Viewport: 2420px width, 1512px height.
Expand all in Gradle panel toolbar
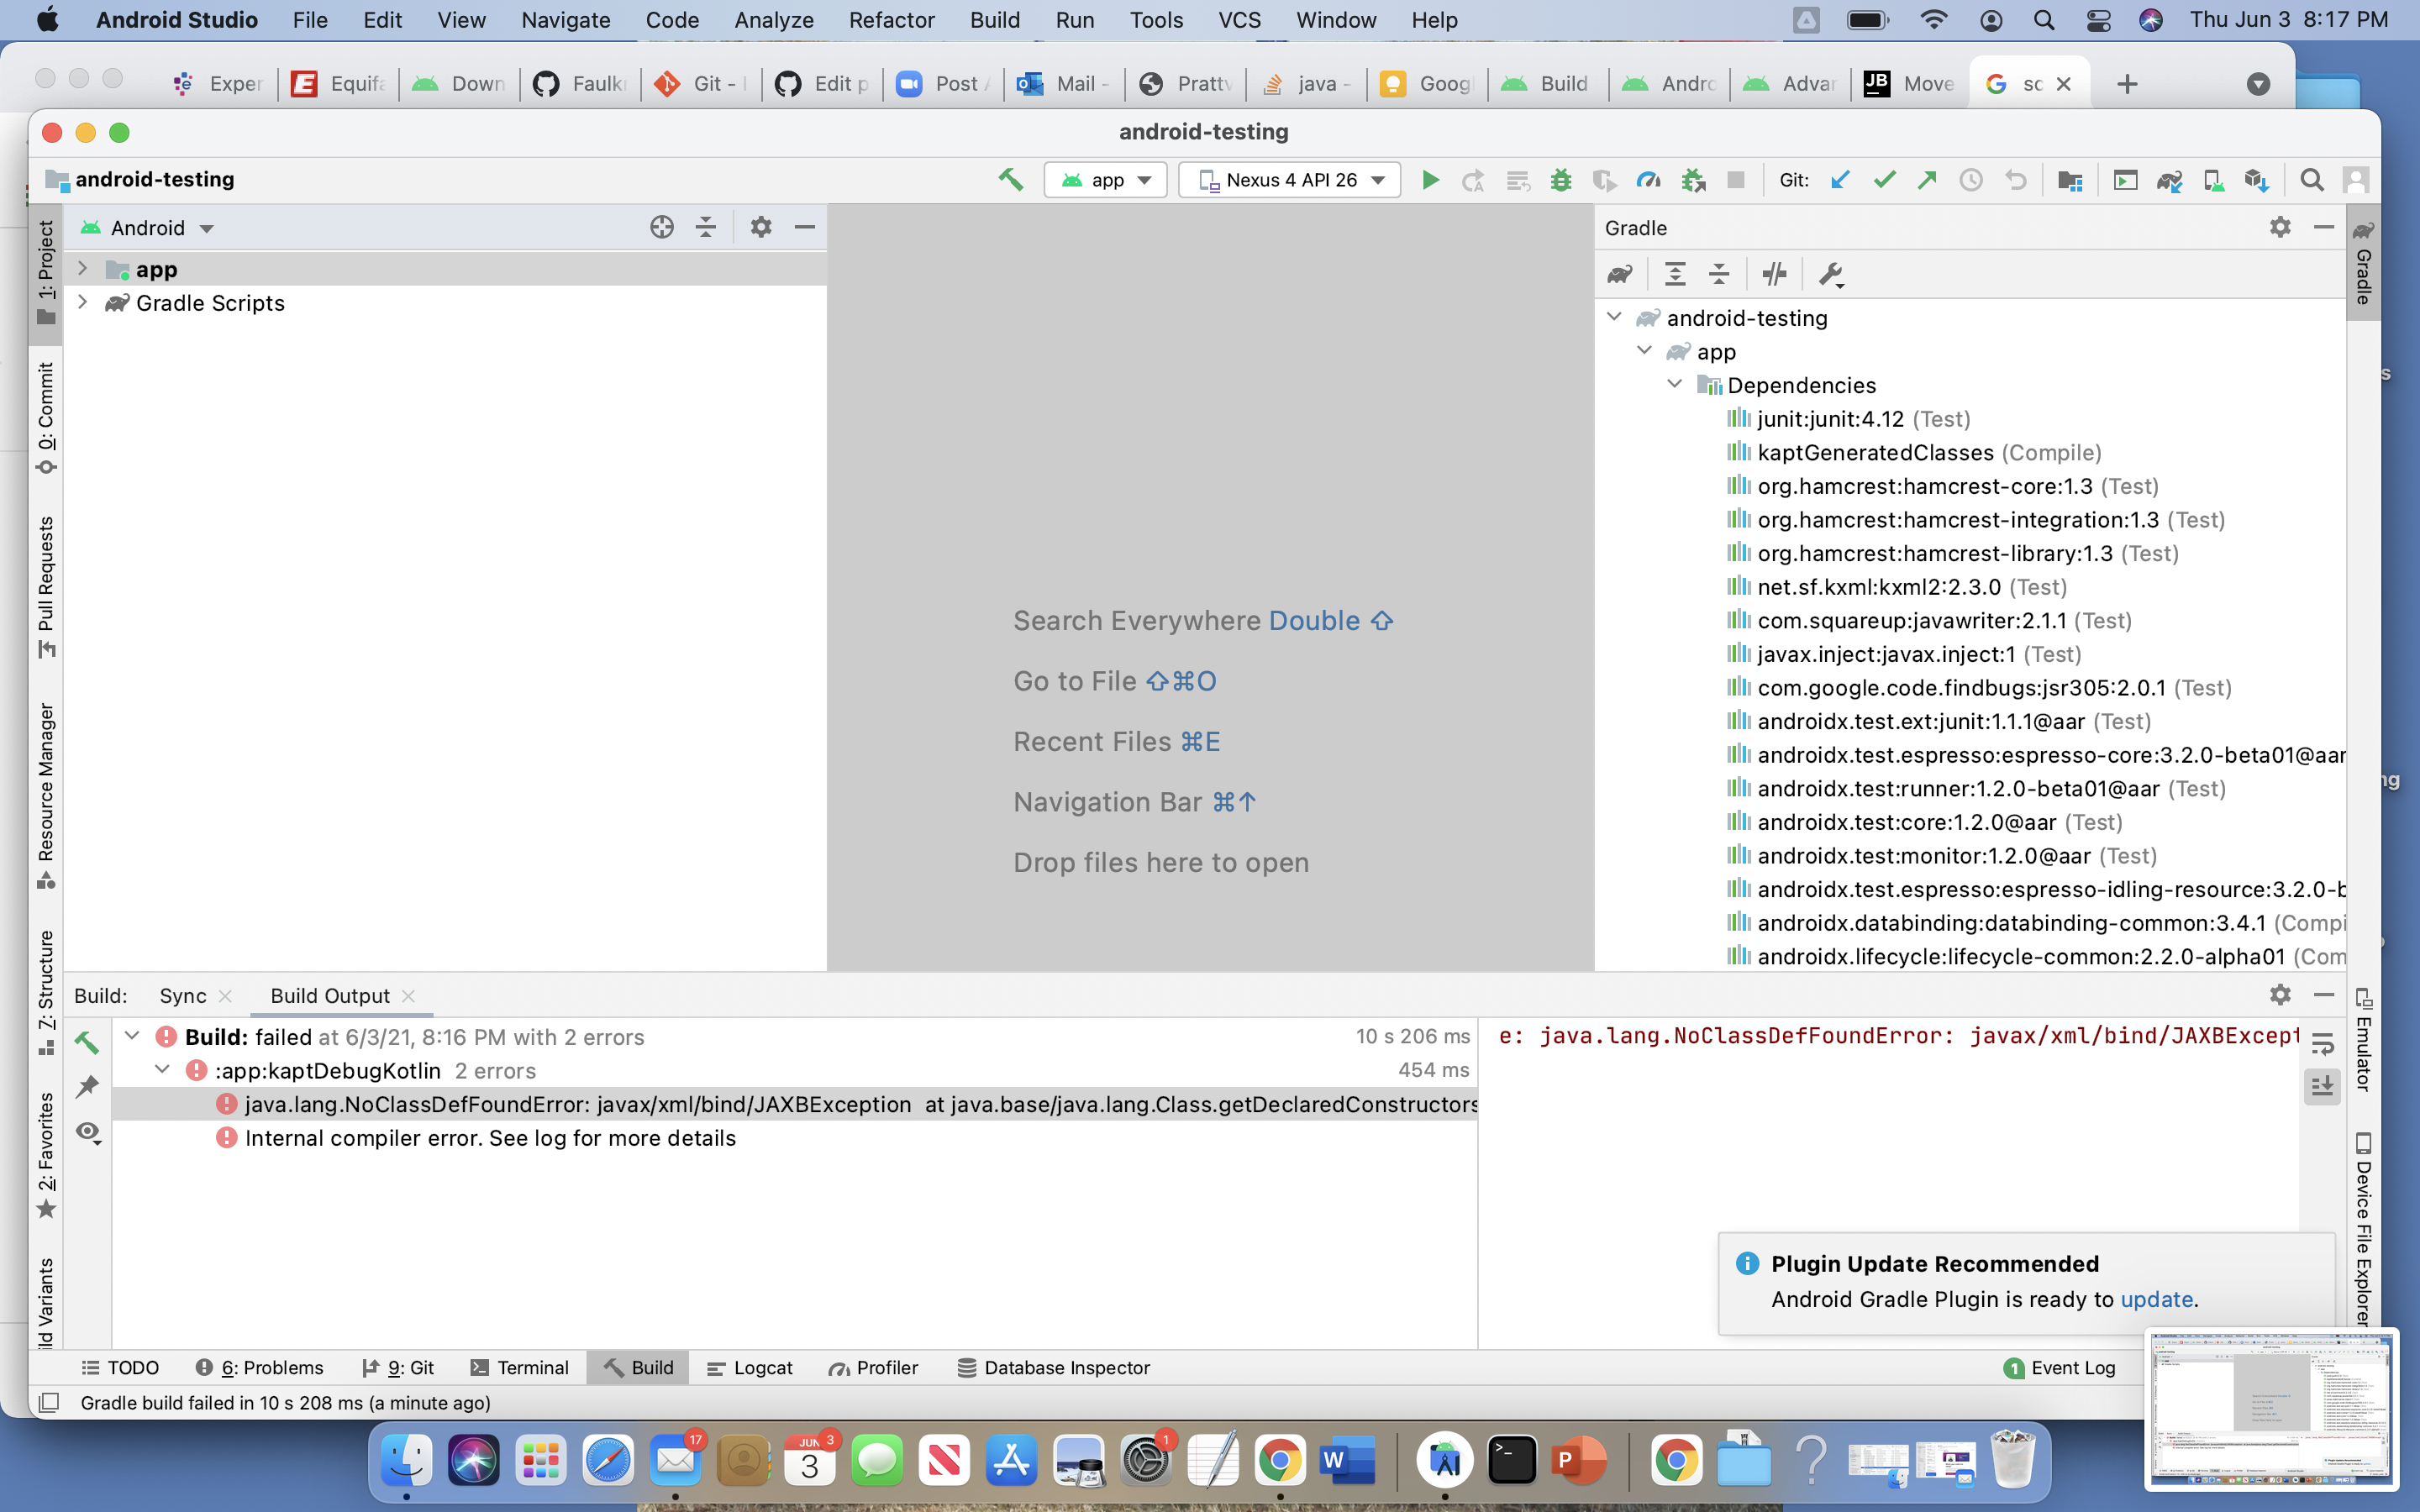1675,274
